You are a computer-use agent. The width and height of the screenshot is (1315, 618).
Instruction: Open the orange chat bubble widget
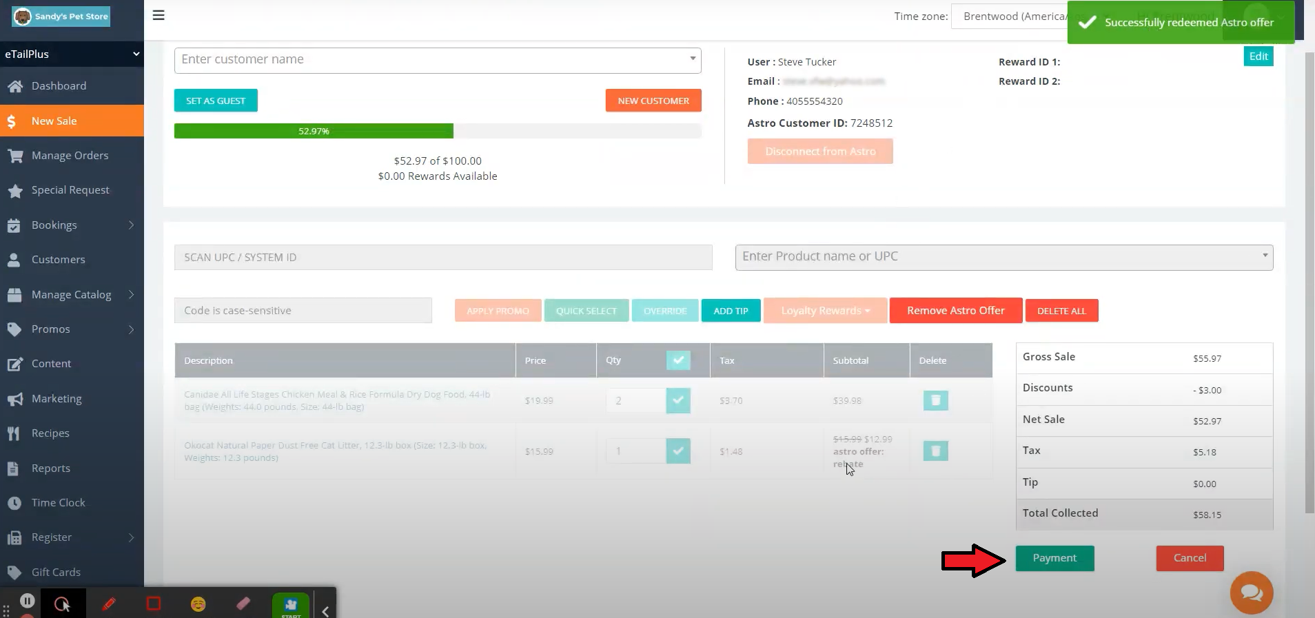click(x=1251, y=593)
